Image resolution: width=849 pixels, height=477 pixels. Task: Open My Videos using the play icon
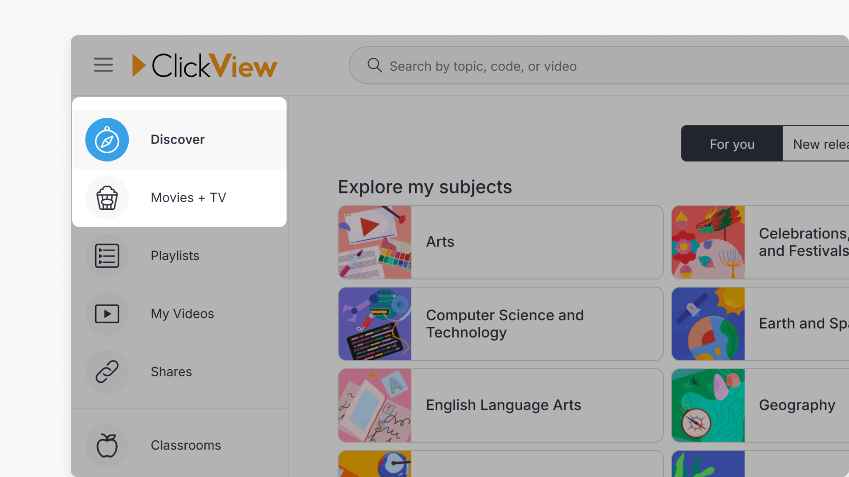[x=107, y=314]
